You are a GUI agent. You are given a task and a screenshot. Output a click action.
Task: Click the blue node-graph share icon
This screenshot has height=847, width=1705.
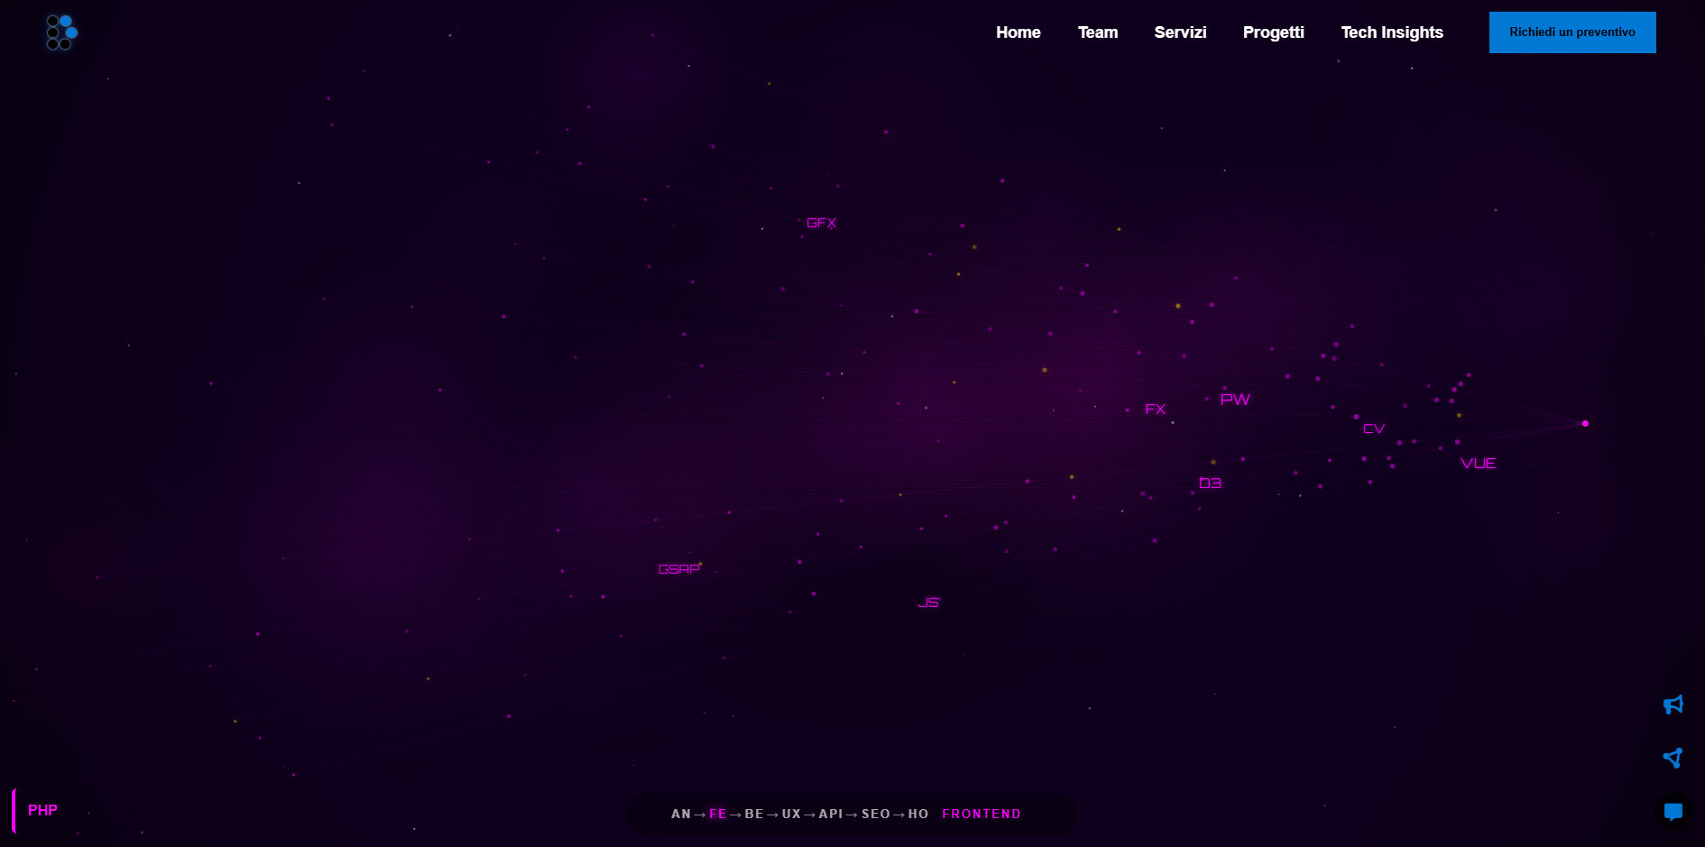click(x=1673, y=757)
